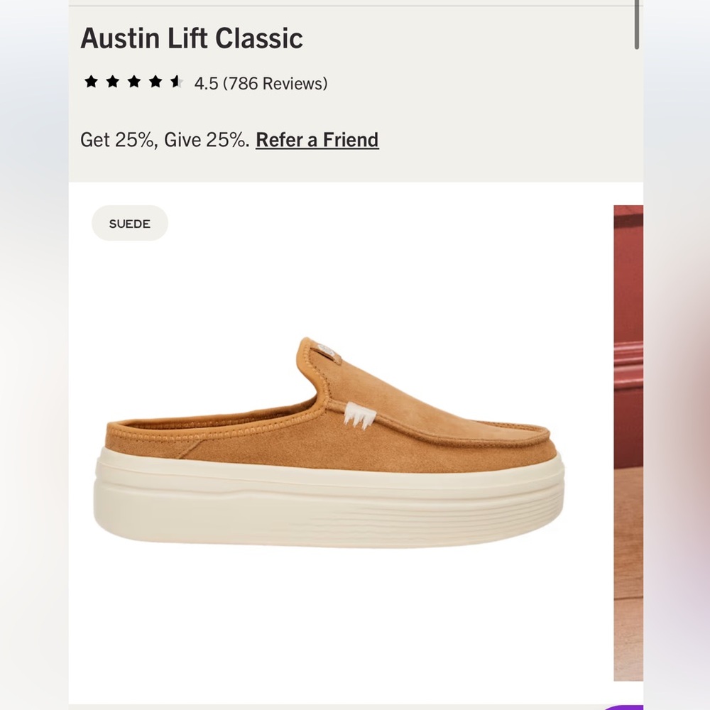Click the fourth rating star
This screenshot has width=710, height=710.
[x=155, y=82]
